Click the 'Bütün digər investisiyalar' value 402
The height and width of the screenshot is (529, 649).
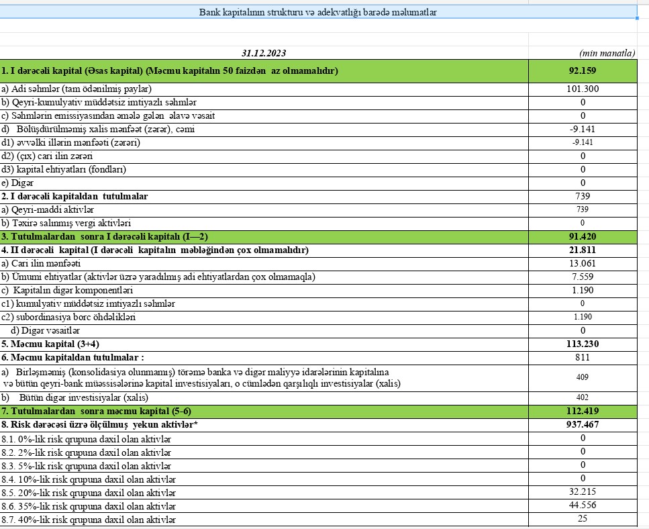583,397
